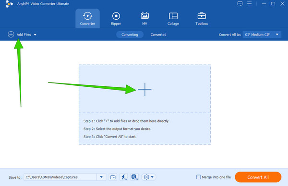Expand the gear settings dropdown arrow
This screenshot has width=288, height=186.
point(152,177)
